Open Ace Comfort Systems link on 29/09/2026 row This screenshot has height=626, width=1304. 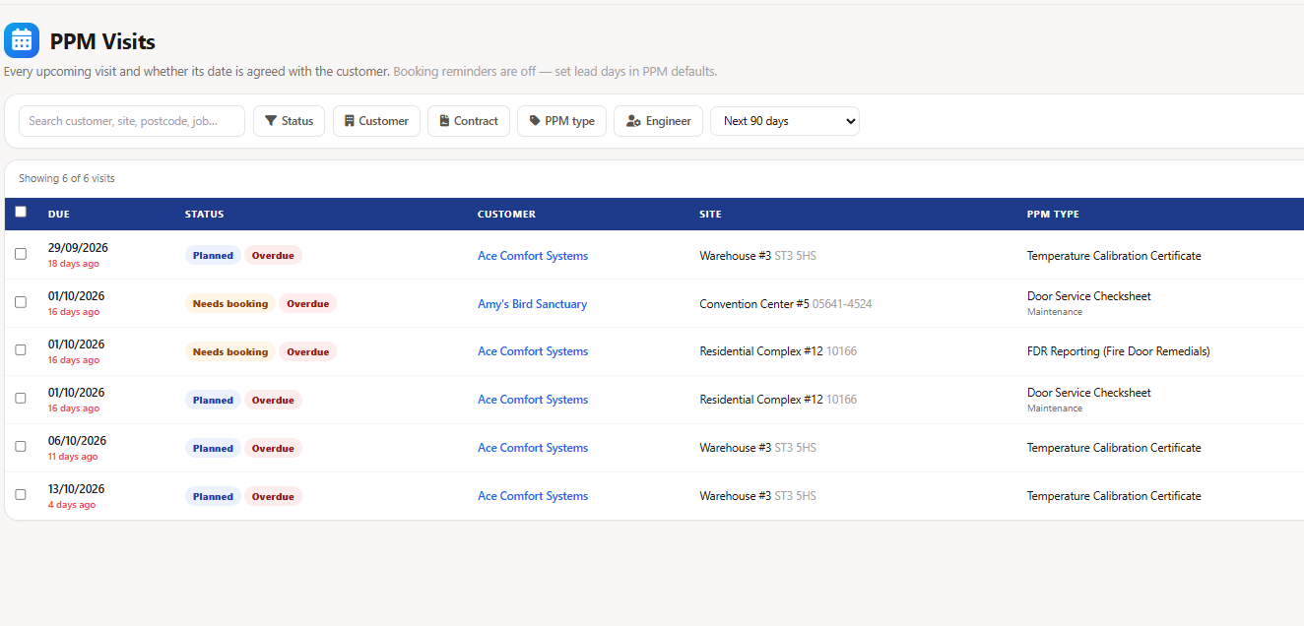pos(533,256)
